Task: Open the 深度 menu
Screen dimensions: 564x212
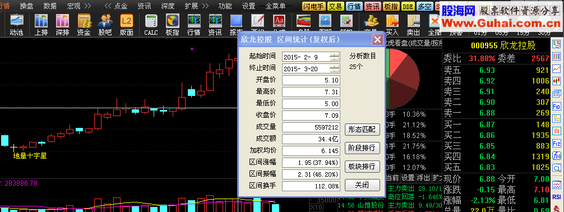Action: click(168, 6)
